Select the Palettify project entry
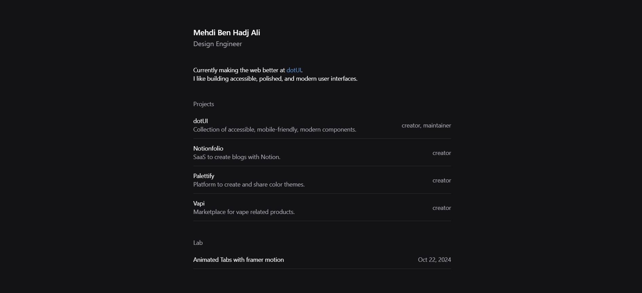The image size is (642, 293). (203, 176)
